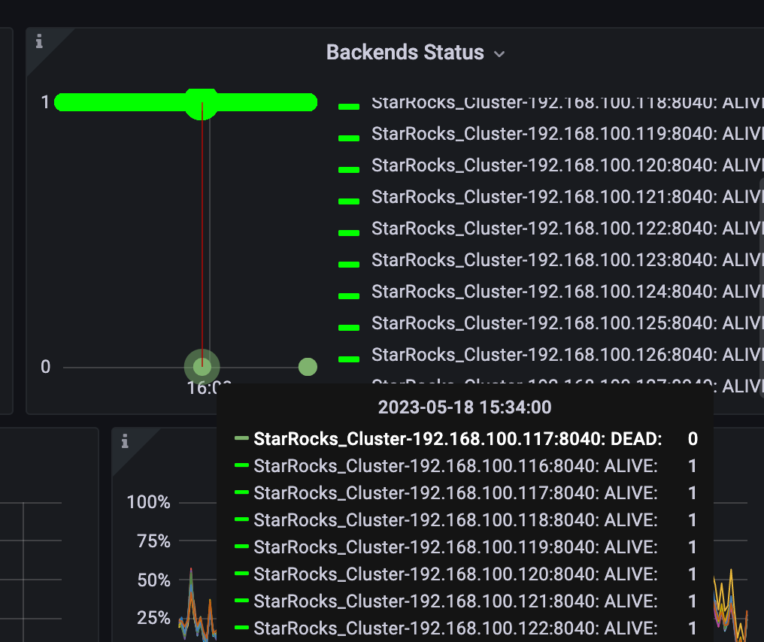Image resolution: width=764 pixels, height=642 pixels.
Task: Click the 100% axis label on lower chart
Action: pyautogui.click(x=149, y=502)
